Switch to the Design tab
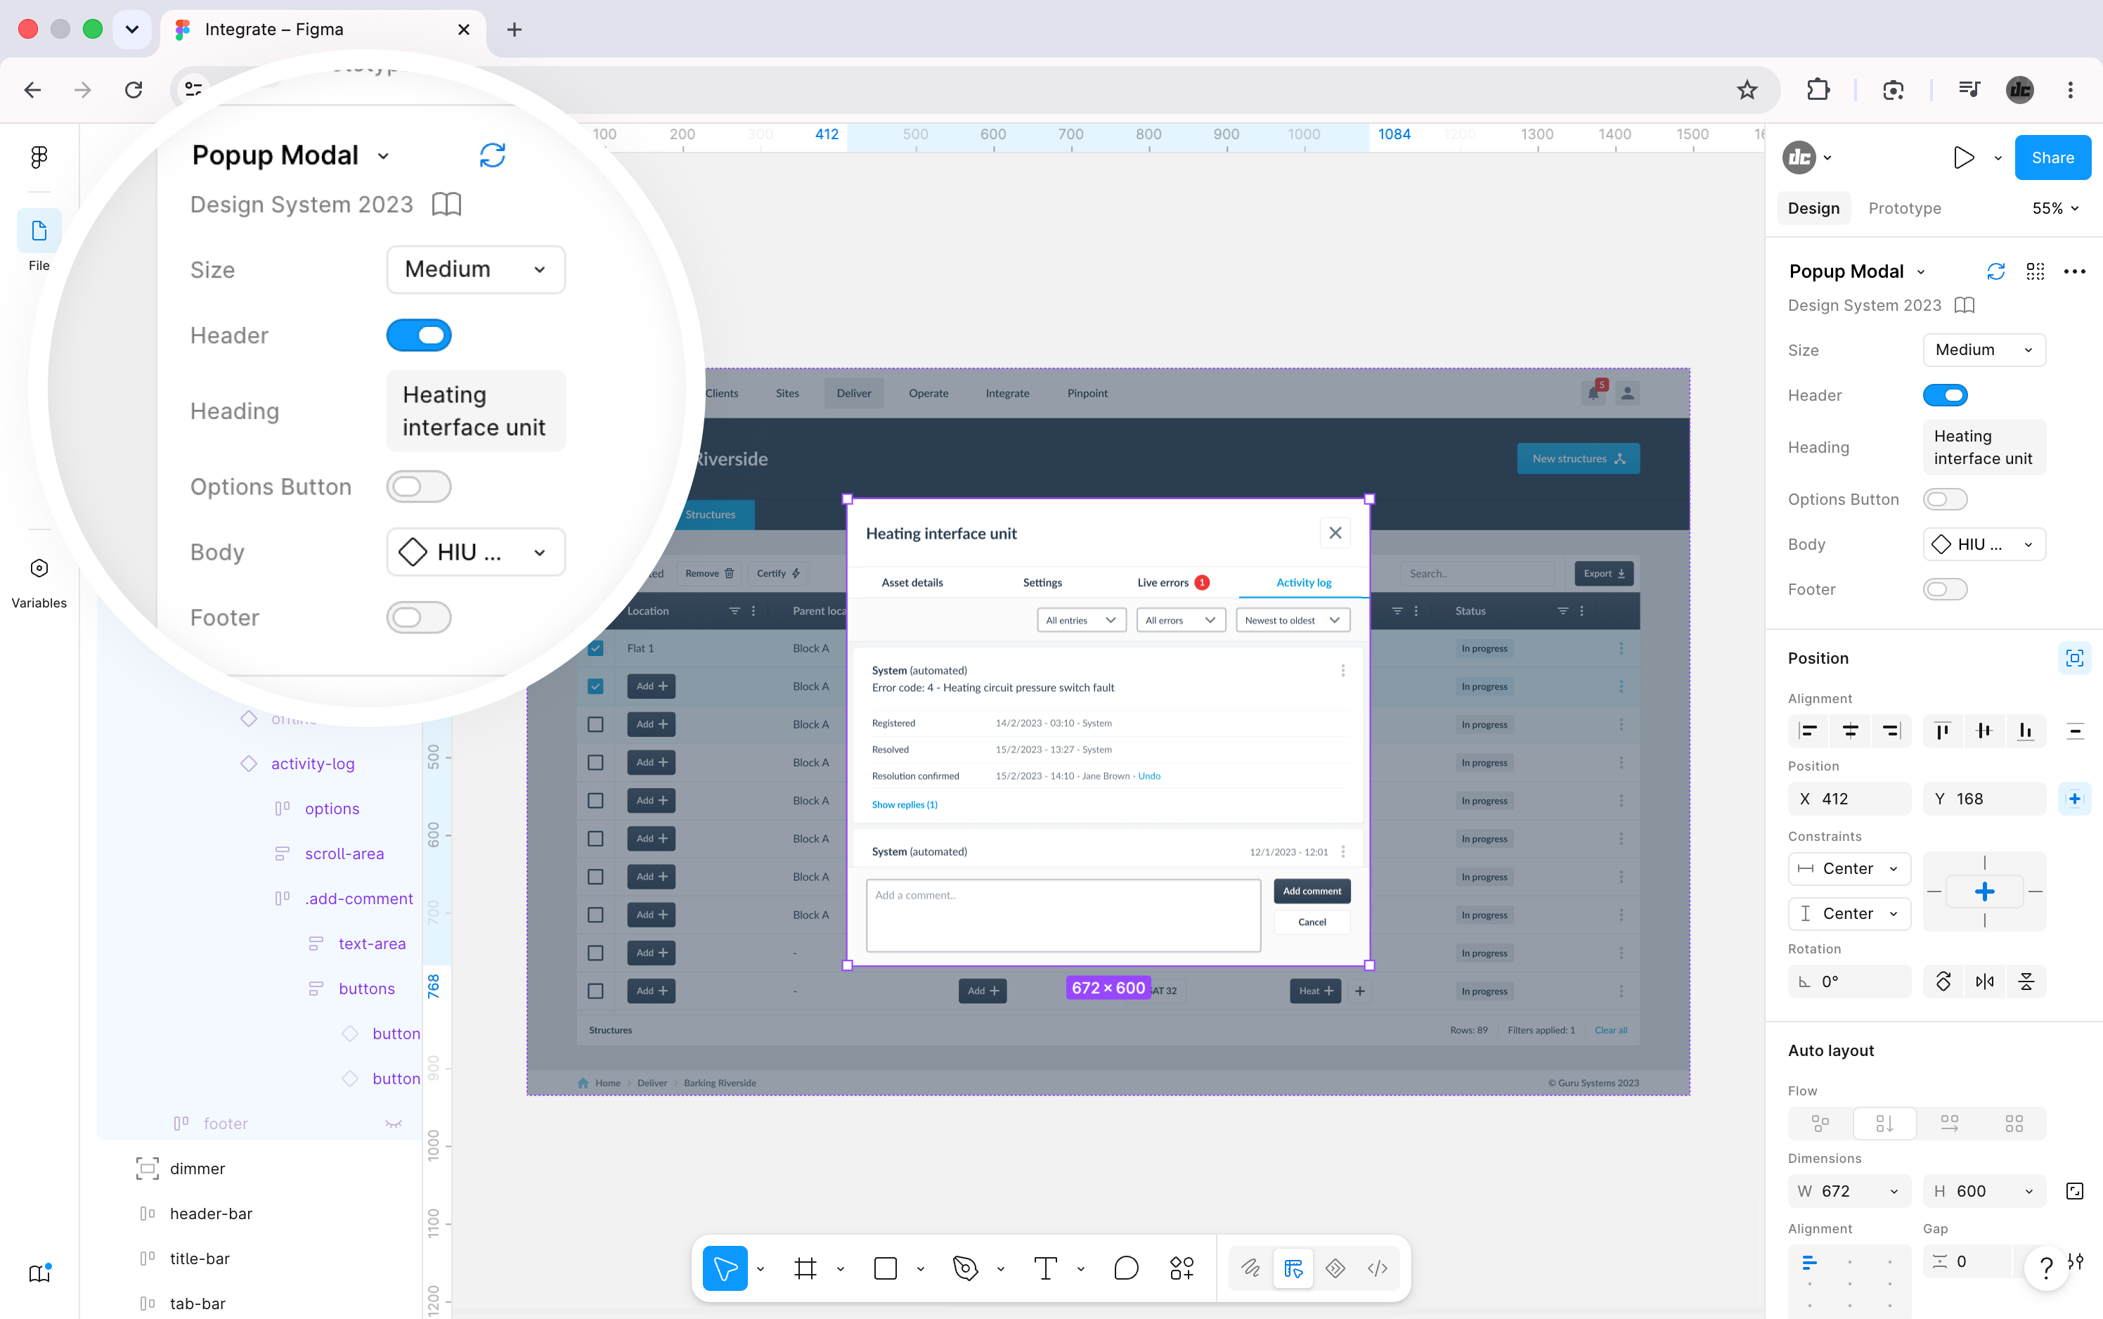 pos(1813,209)
